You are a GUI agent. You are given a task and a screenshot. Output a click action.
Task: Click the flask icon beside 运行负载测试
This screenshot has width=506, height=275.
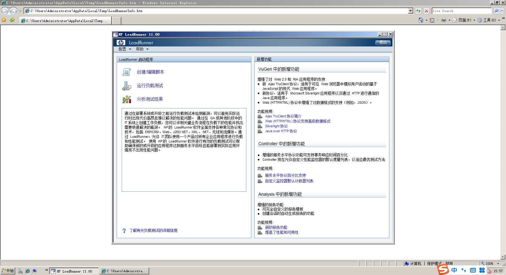coord(127,86)
